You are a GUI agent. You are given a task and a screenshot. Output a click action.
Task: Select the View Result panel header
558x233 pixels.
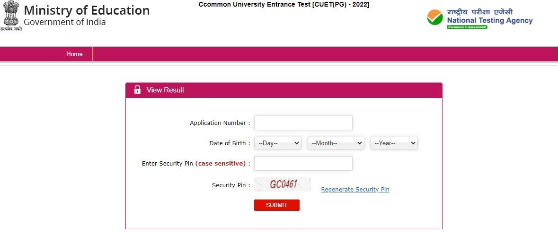coord(284,90)
